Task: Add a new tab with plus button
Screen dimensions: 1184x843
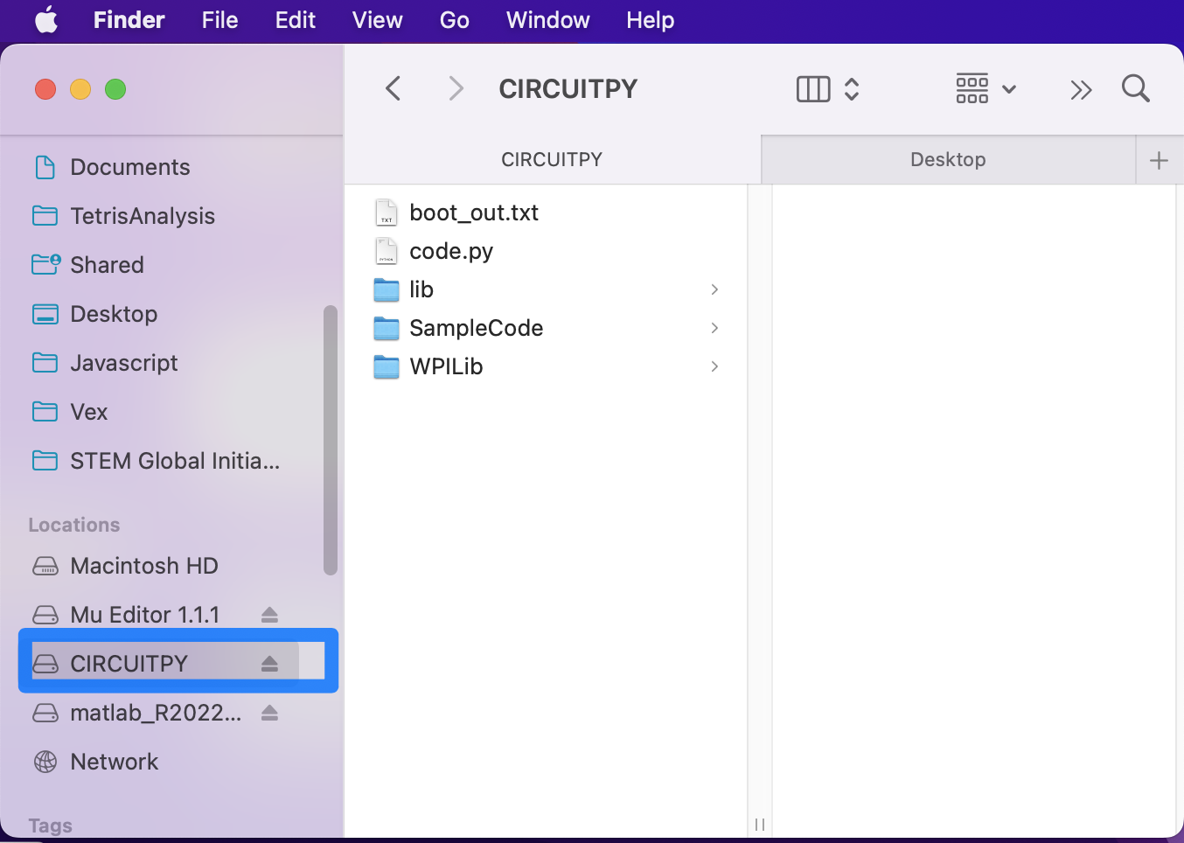Action: coord(1159,160)
